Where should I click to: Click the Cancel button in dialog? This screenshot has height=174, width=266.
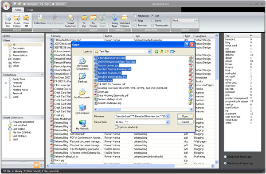coord(185,122)
